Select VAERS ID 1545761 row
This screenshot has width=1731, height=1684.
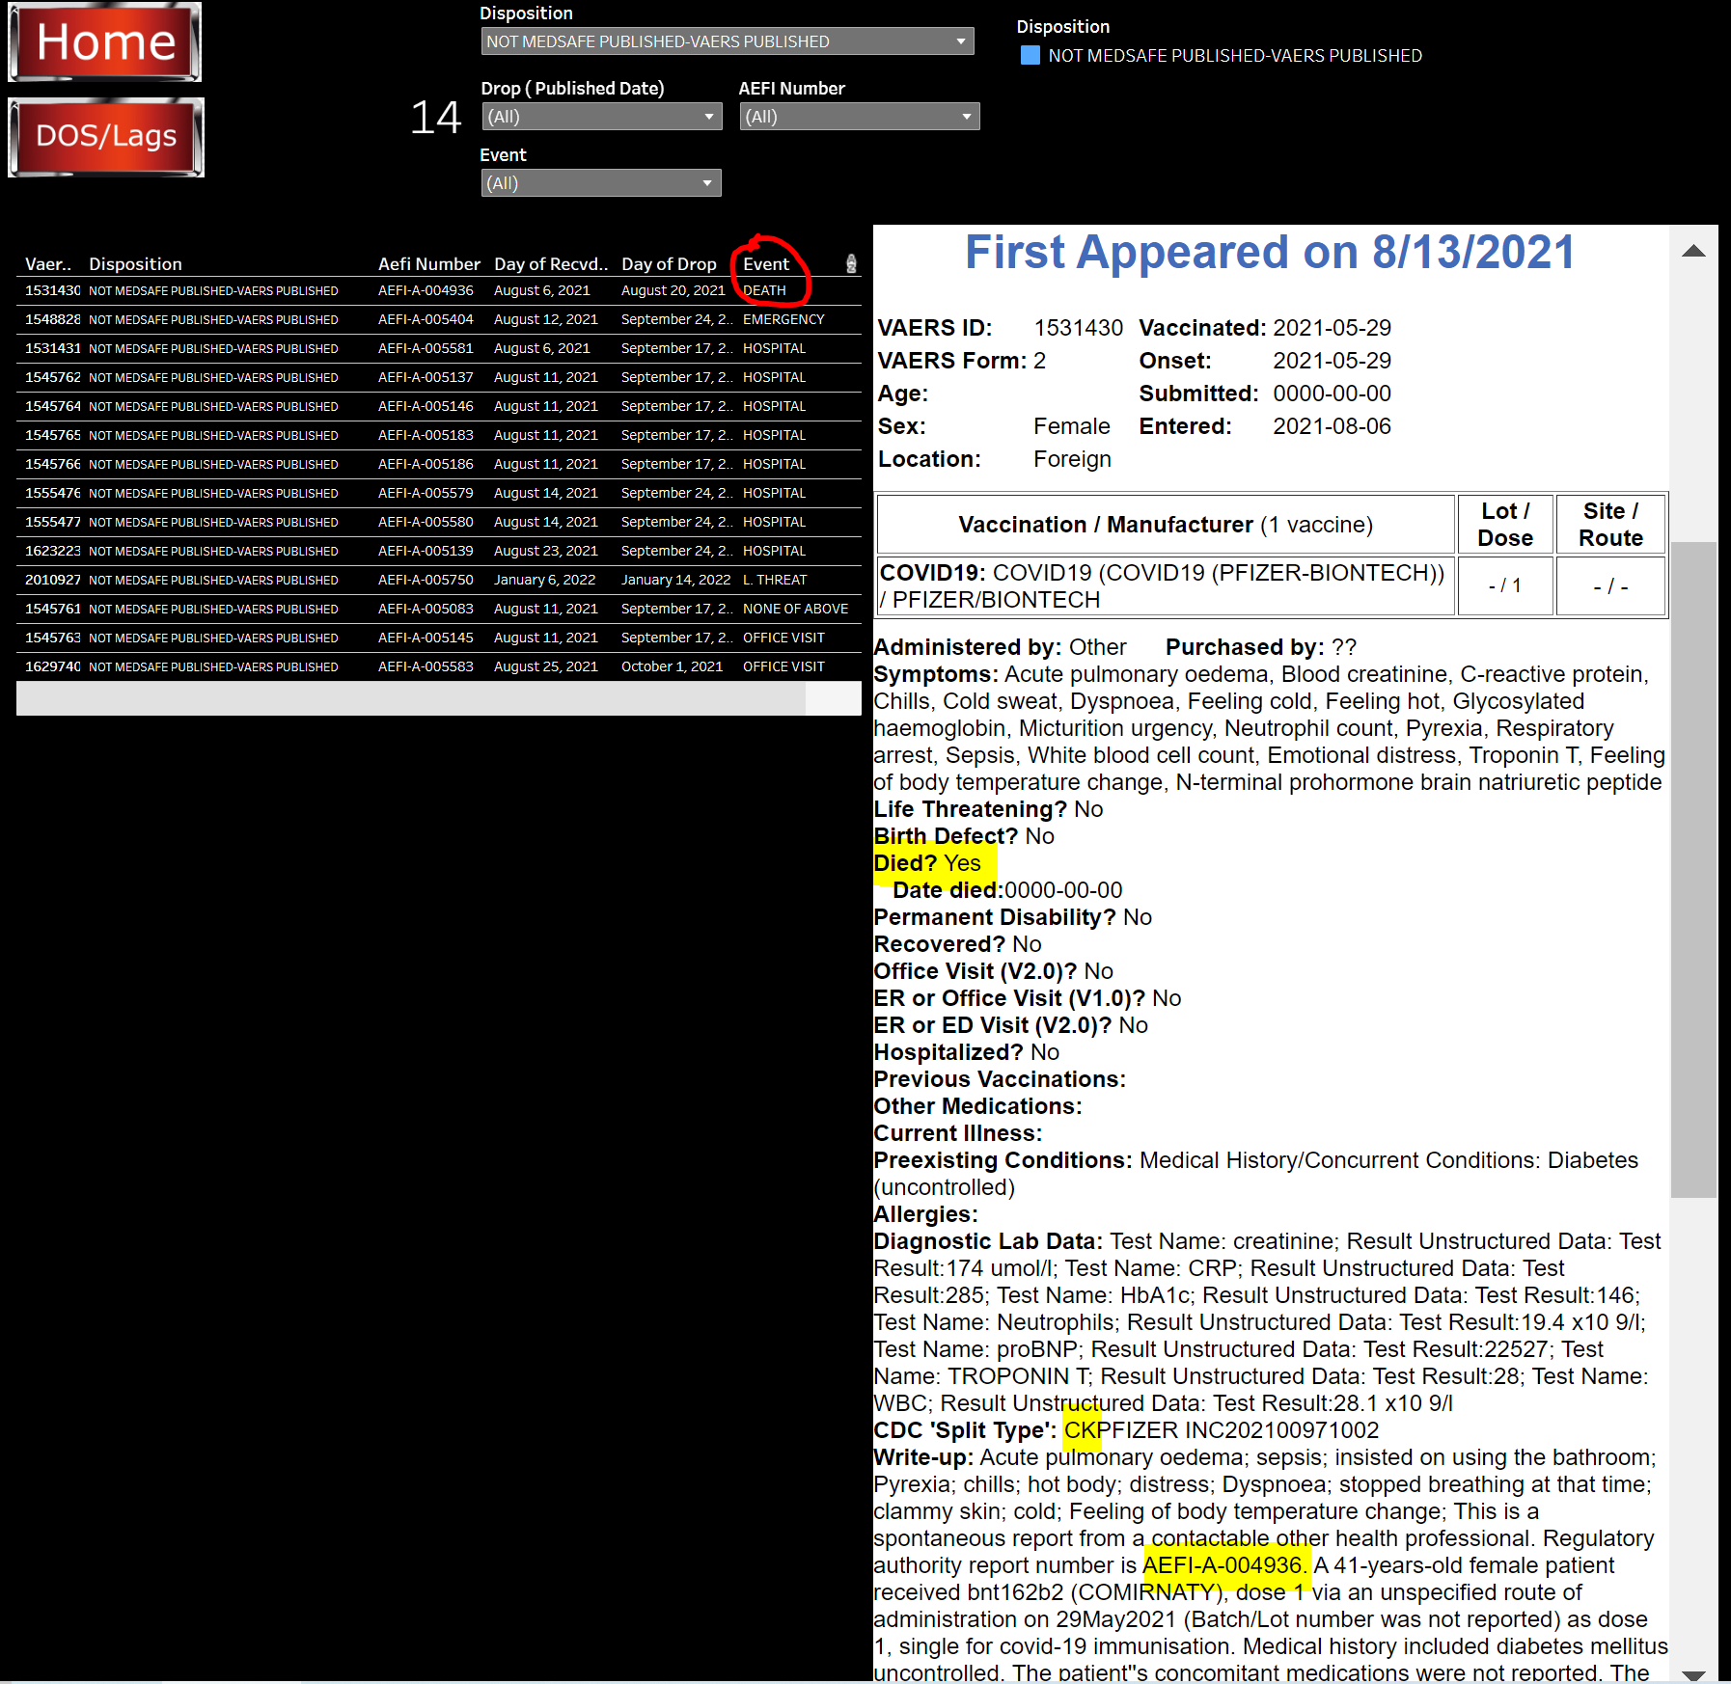[x=439, y=609]
